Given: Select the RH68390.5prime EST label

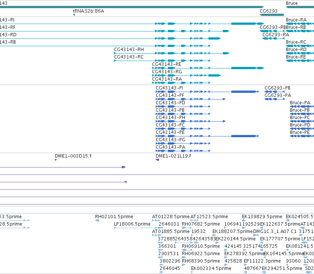Looking at the screenshot, I should (201, 261).
